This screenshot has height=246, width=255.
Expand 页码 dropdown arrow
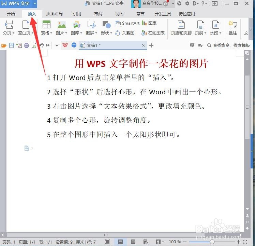[x=206, y=33]
